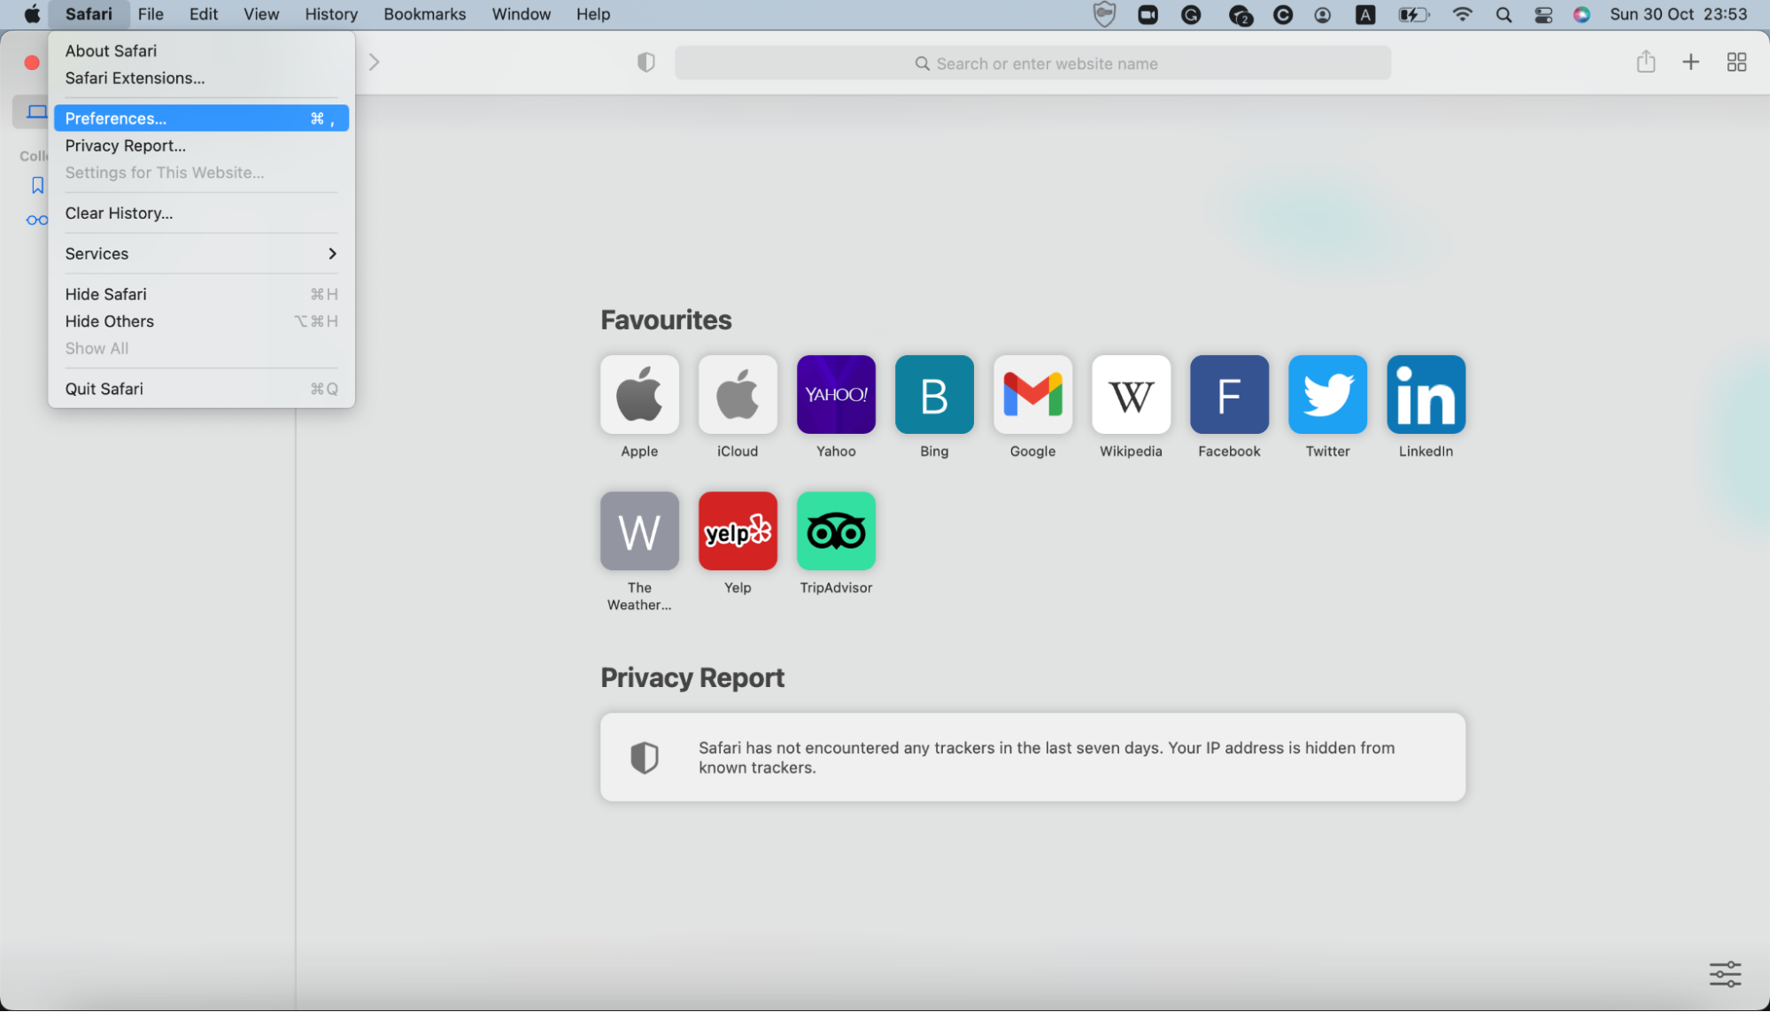The height and width of the screenshot is (1012, 1770).
Task: Open the Apple menu
Action: tap(32, 14)
